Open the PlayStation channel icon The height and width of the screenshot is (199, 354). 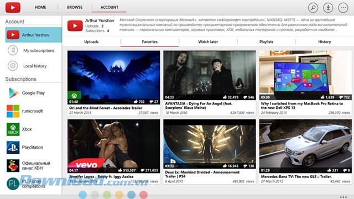click(x=13, y=148)
